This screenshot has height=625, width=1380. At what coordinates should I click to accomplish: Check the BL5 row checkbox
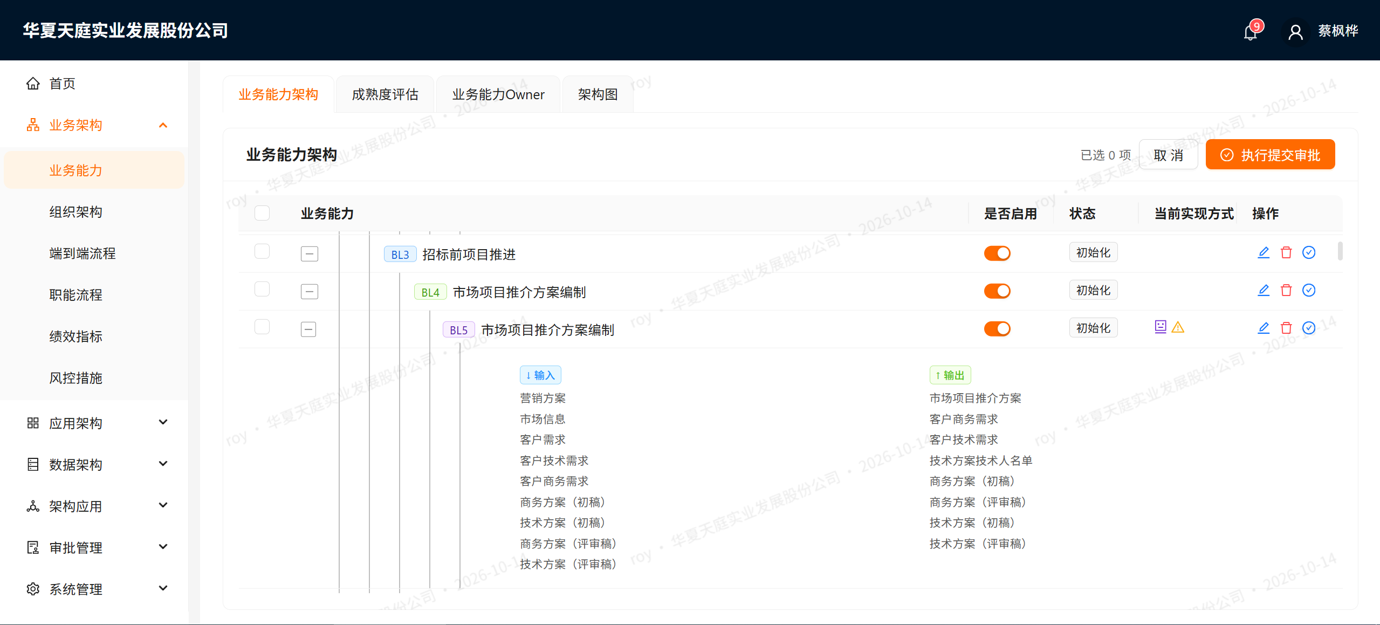click(x=262, y=327)
